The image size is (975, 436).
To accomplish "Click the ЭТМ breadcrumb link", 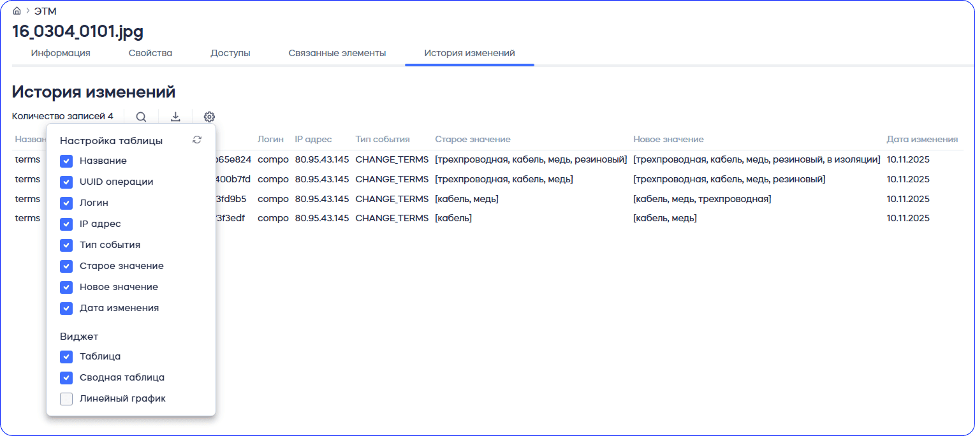I will [45, 11].
